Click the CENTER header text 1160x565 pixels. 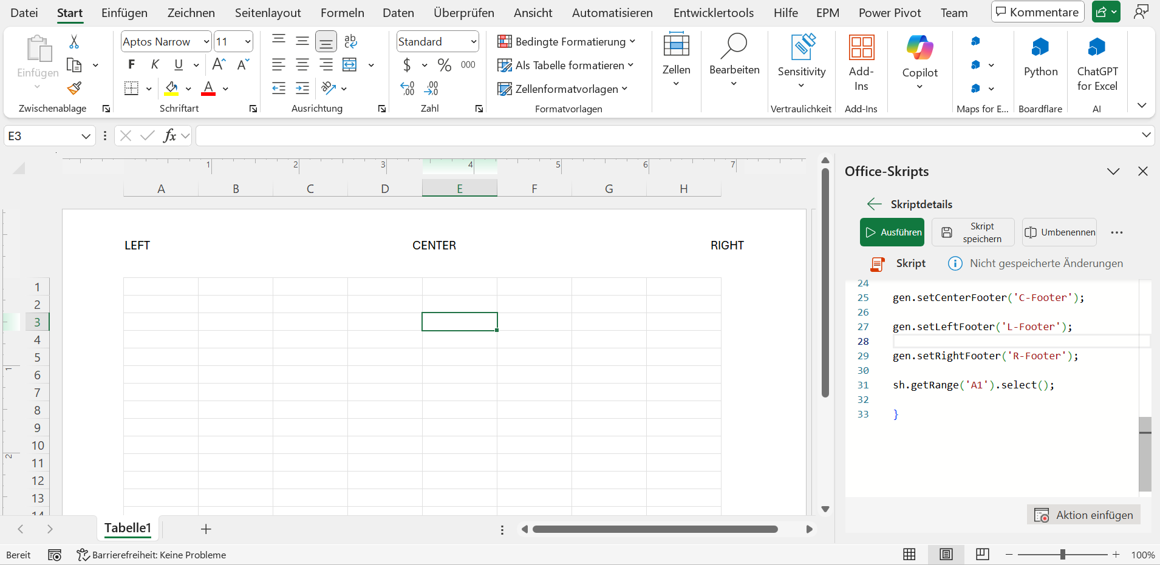434,245
